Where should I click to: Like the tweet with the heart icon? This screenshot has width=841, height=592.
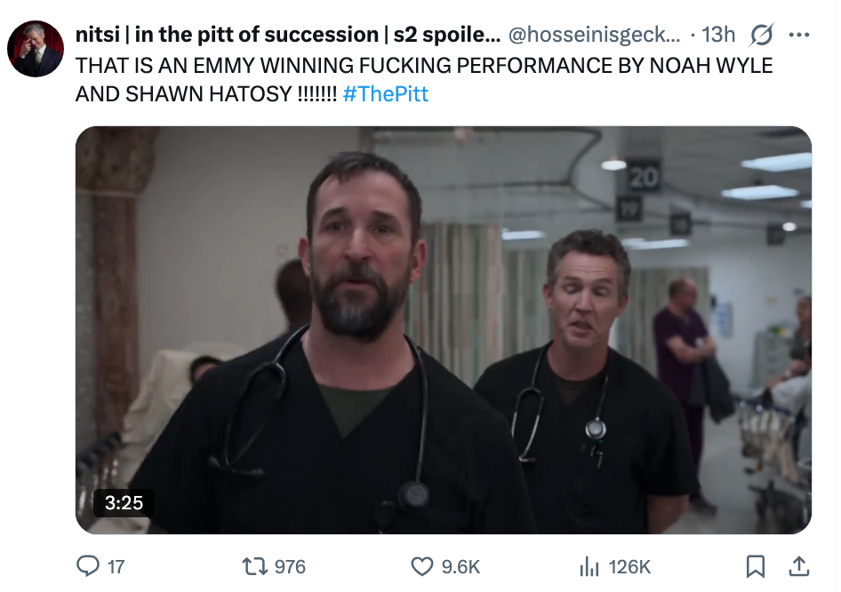click(x=422, y=566)
